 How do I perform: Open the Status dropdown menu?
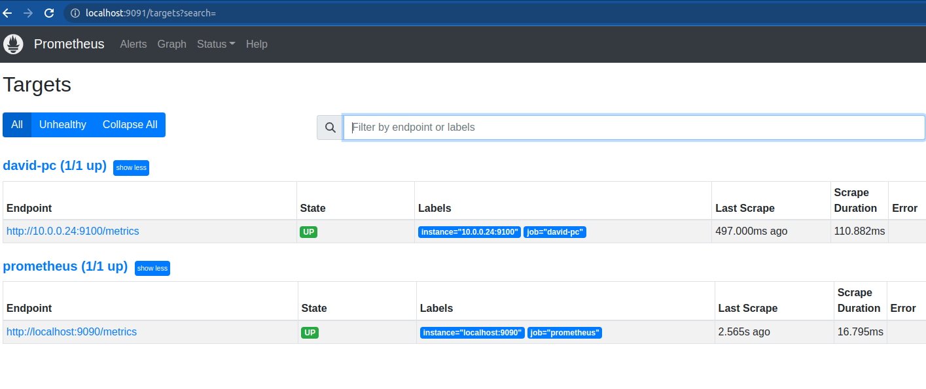[x=216, y=44]
